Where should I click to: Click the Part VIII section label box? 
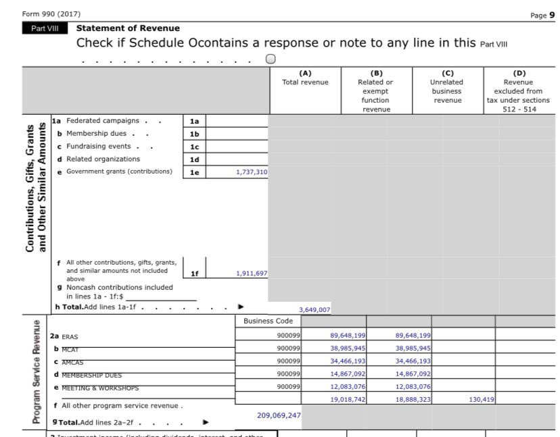(45, 28)
